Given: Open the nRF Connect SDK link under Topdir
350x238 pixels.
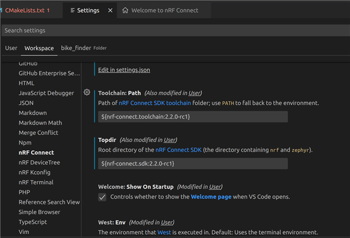Looking at the screenshot, I should tap(178, 150).
